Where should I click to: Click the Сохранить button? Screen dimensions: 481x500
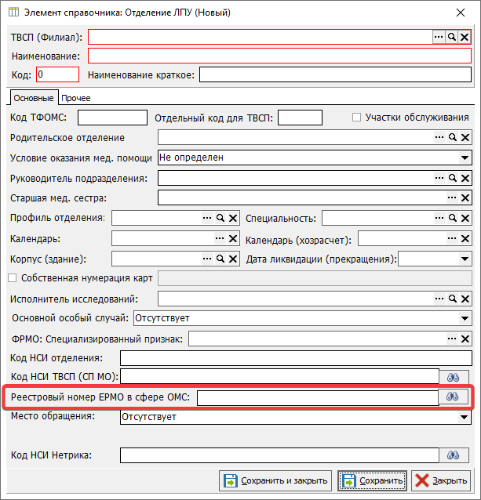tap(372, 480)
